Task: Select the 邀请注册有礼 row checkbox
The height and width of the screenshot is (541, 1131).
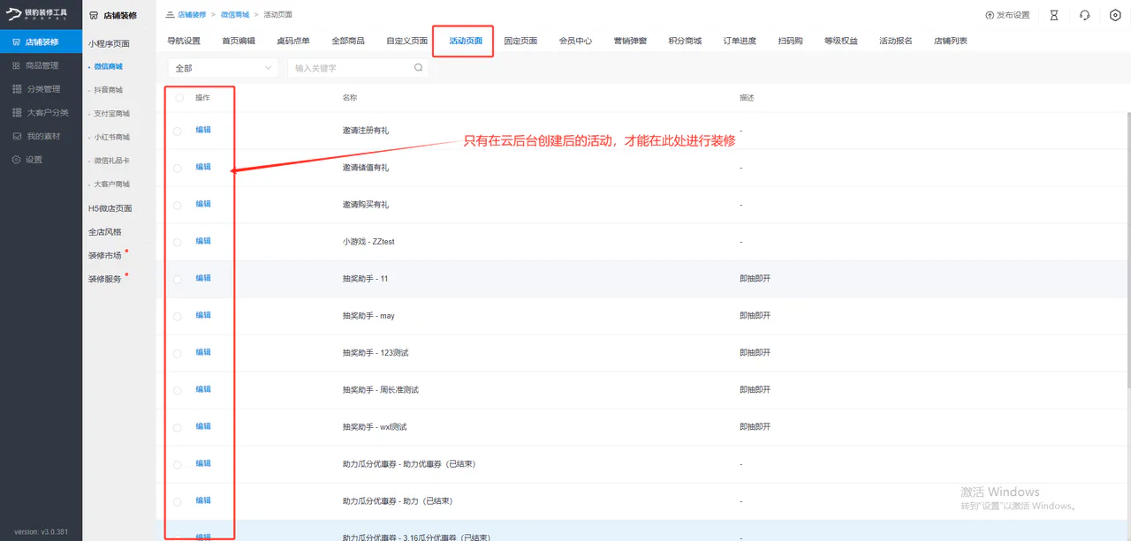Action: [178, 131]
